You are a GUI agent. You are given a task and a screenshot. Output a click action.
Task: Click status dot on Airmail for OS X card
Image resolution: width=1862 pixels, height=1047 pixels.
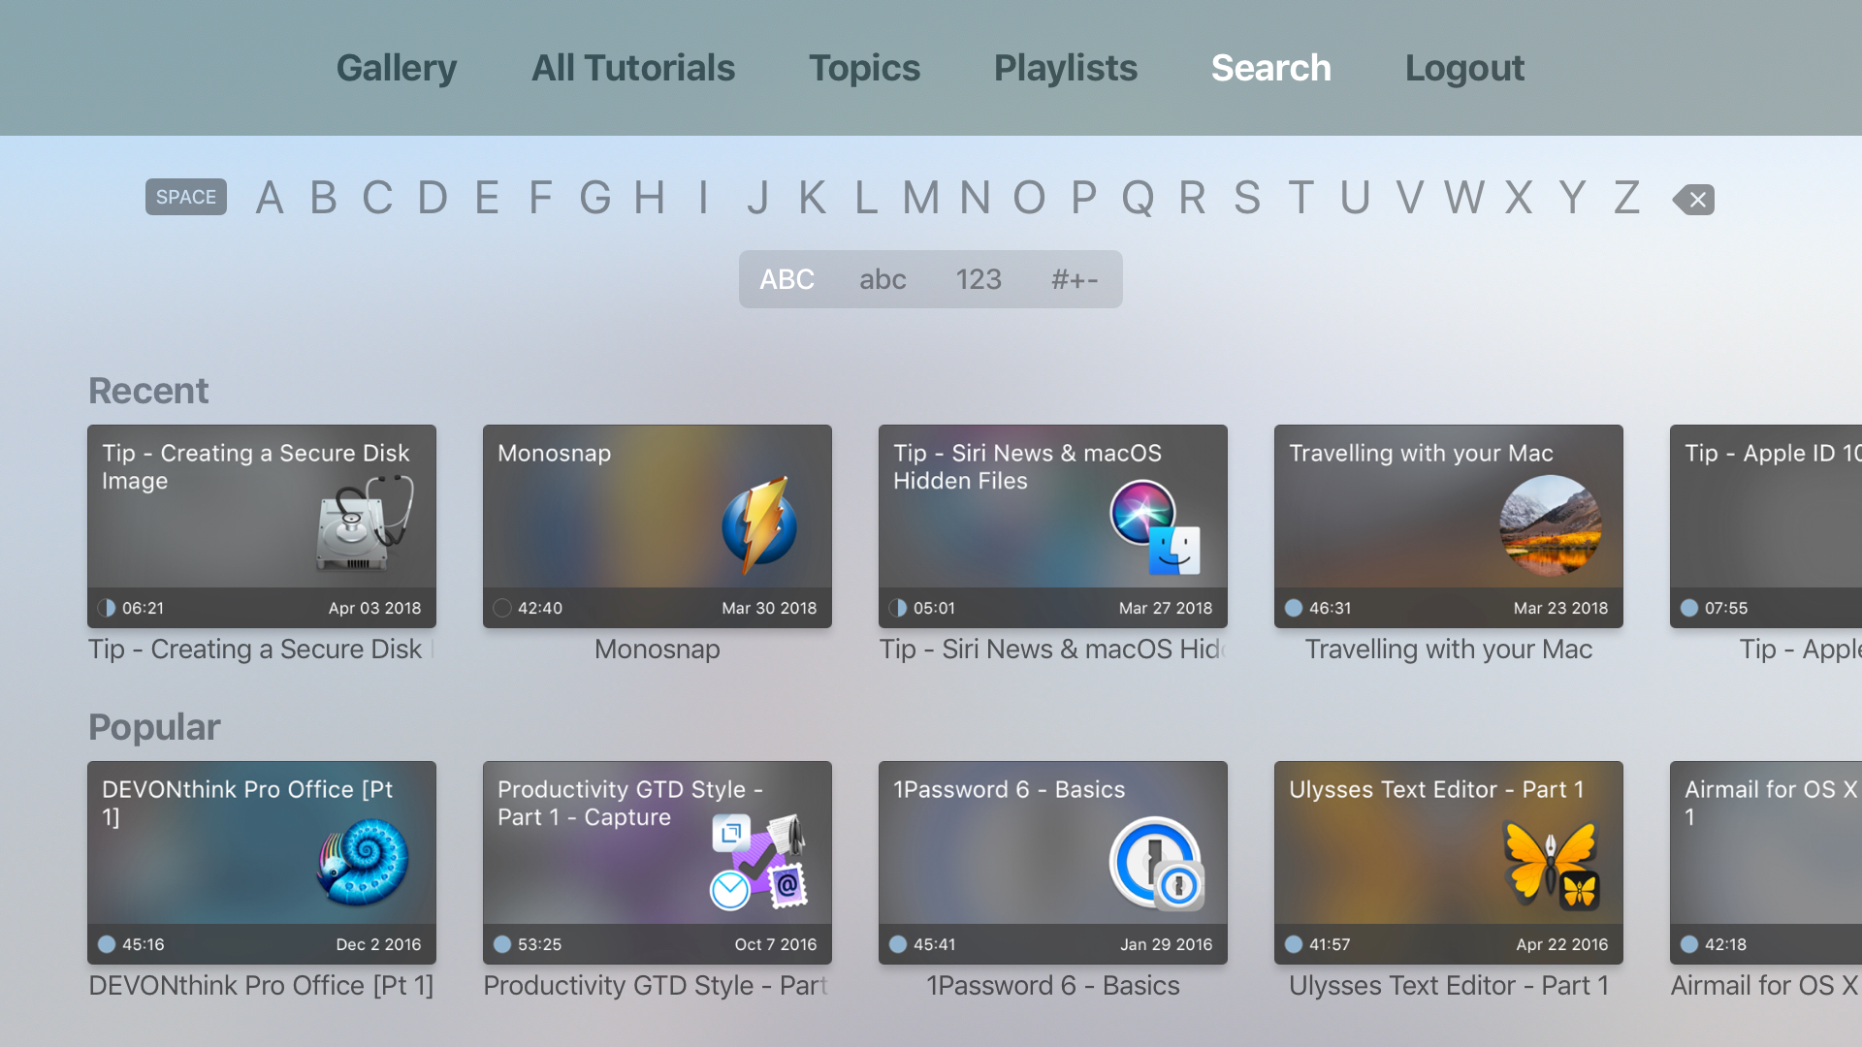pyautogui.click(x=1689, y=944)
